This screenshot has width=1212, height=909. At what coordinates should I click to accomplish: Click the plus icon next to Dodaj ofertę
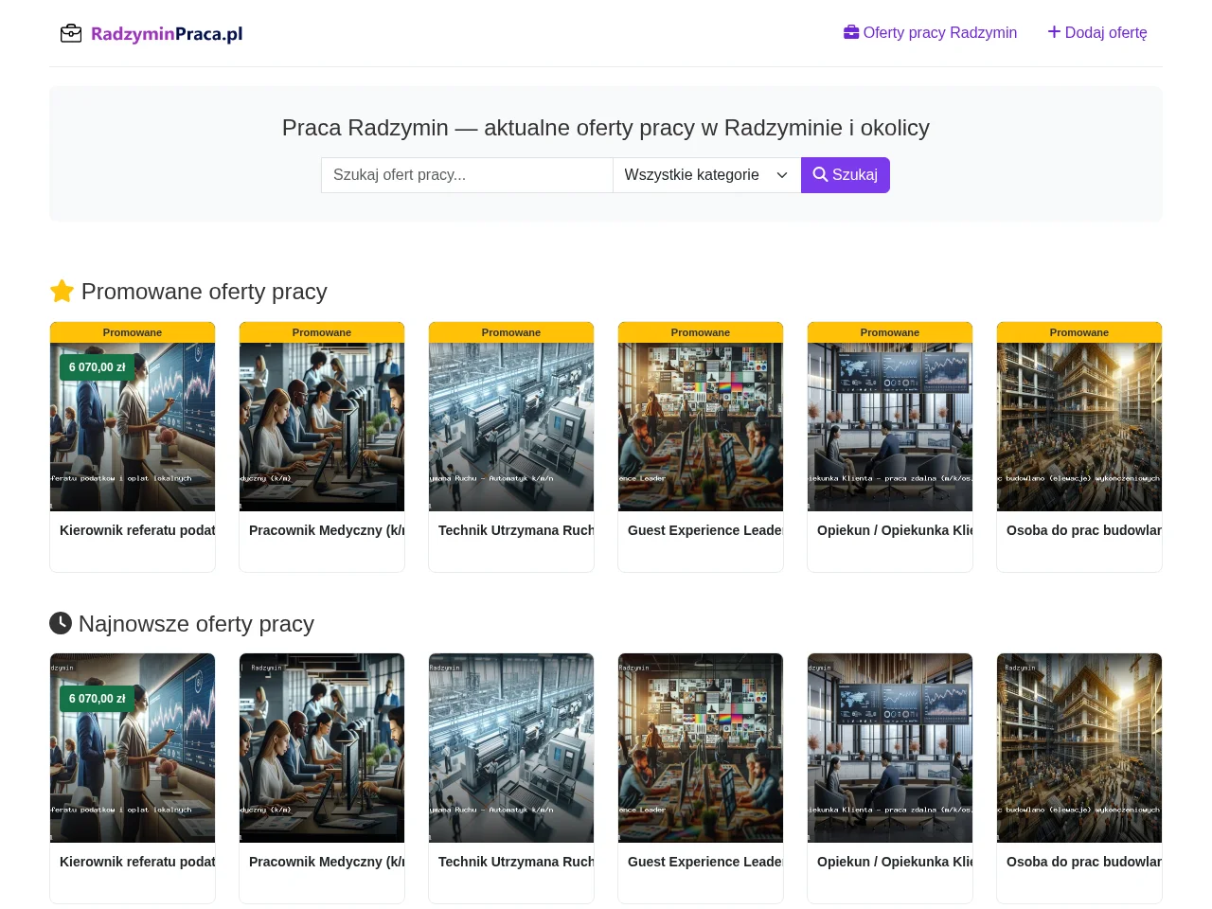tap(1054, 32)
